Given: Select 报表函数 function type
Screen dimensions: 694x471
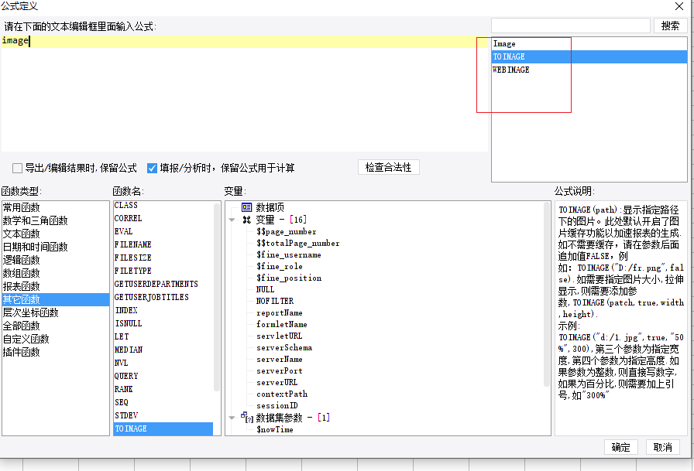Looking at the screenshot, I should pyautogui.click(x=56, y=286).
